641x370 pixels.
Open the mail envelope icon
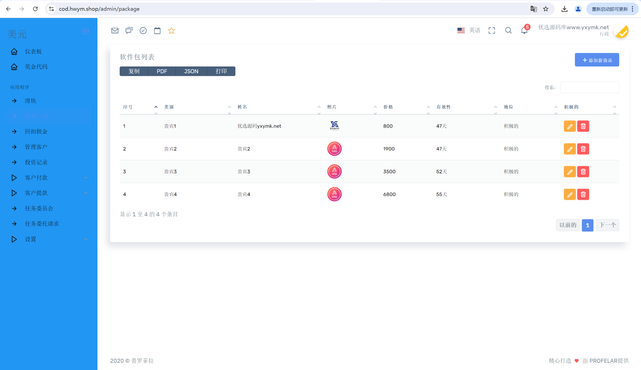[x=115, y=31]
